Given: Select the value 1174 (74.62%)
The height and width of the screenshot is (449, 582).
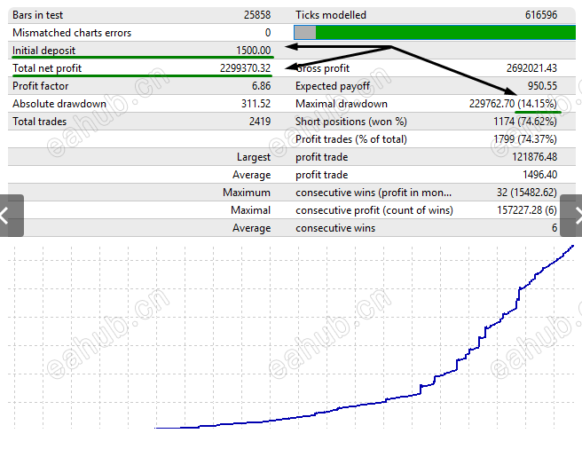Looking at the screenshot, I should (525, 122).
